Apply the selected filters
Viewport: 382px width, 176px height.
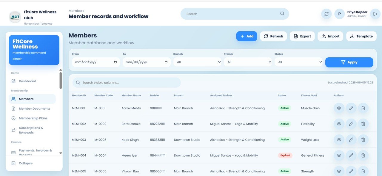coord(349,62)
